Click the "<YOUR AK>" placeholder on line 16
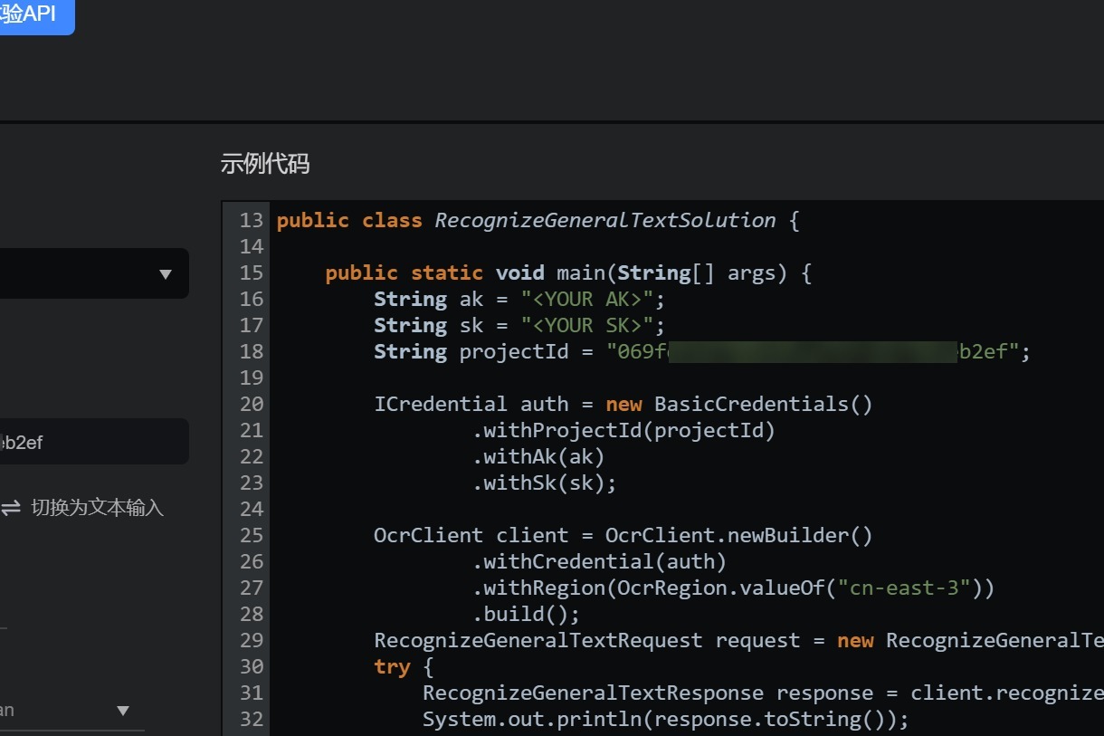Screen dimensions: 1104x736 point(589,299)
